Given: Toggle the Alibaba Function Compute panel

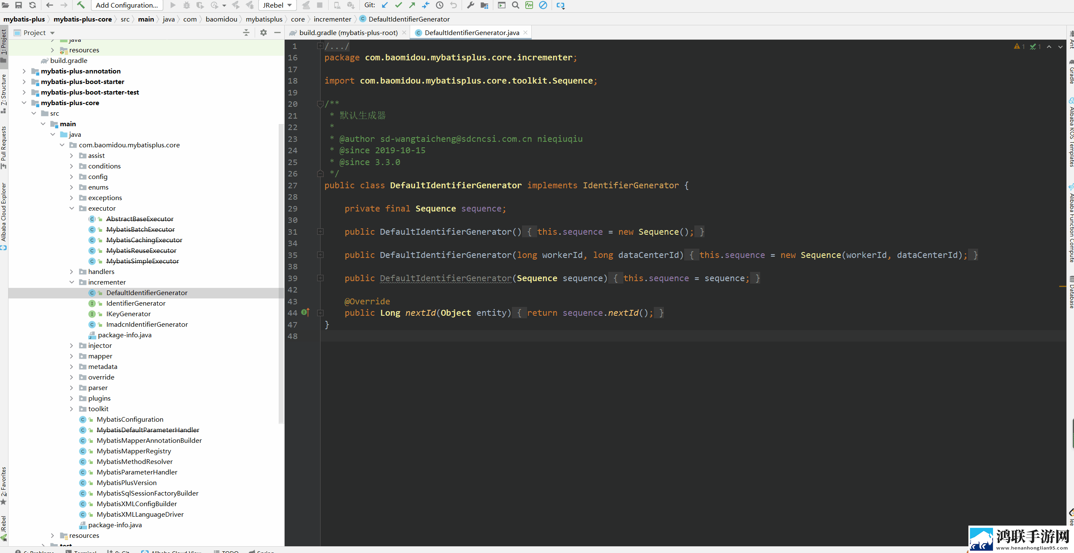Looking at the screenshot, I should point(1071,224).
